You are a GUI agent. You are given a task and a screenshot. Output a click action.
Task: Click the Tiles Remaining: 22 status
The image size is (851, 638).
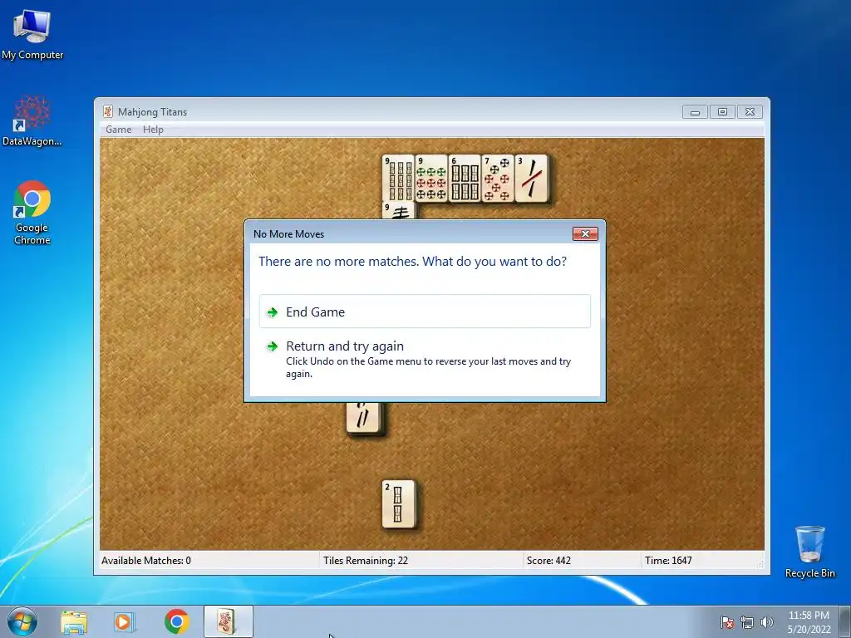366,561
